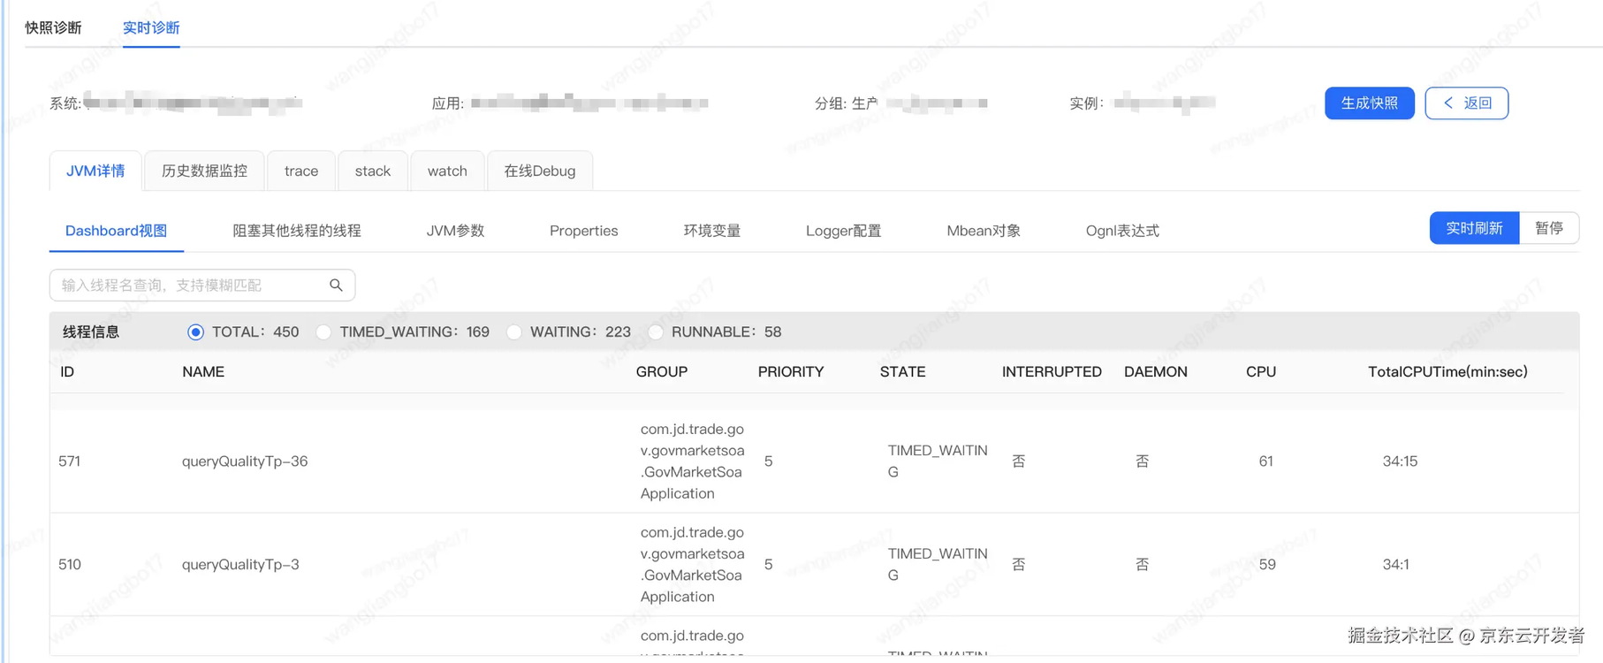Select the TOTAL: 450 radio button
The width and height of the screenshot is (1603, 663).
(x=195, y=332)
